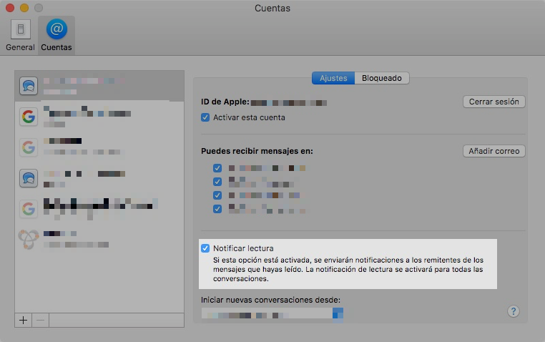Screen dimensions: 545x342
Task: Click the plus button to add account
Action: [x=24, y=320]
